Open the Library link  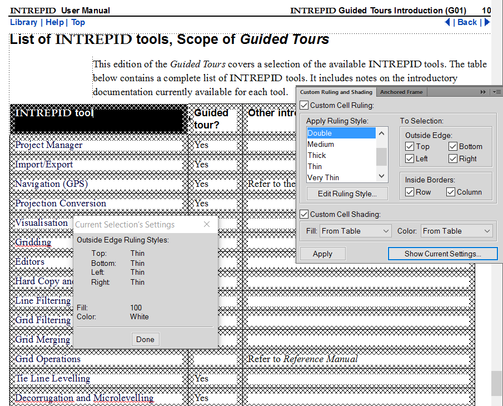point(24,22)
